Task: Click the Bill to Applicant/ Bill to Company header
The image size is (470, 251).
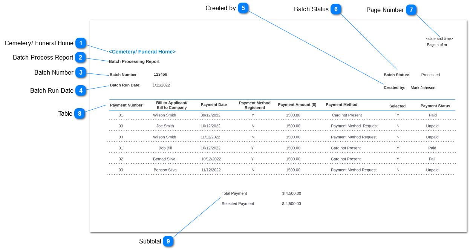Action: click(172, 105)
